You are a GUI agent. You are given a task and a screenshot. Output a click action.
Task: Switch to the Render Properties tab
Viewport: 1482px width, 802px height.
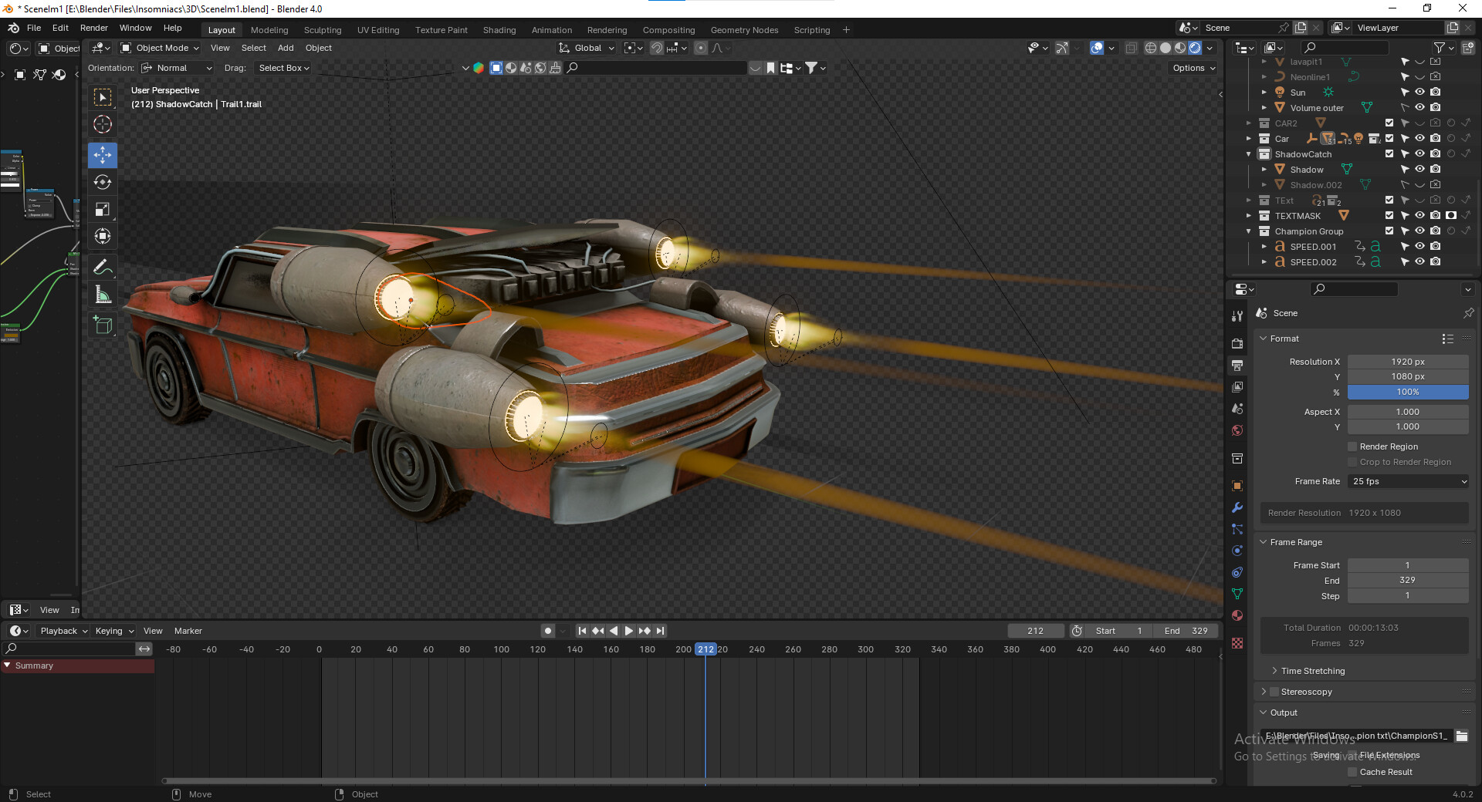pyautogui.click(x=1237, y=343)
